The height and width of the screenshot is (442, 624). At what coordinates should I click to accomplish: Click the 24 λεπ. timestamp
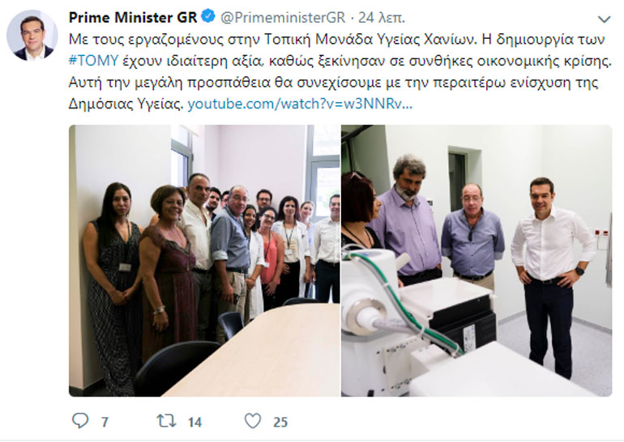click(x=382, y=18)
